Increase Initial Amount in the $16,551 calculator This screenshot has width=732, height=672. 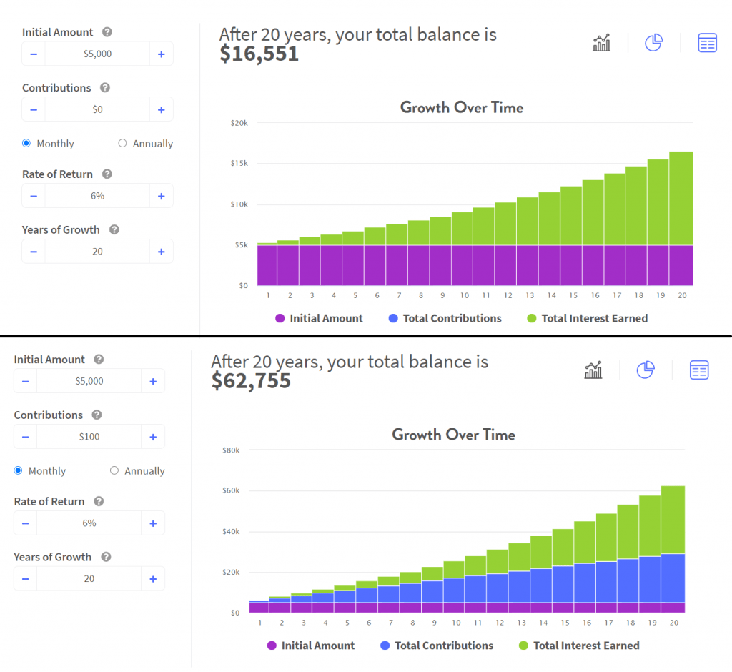(161, 54)
